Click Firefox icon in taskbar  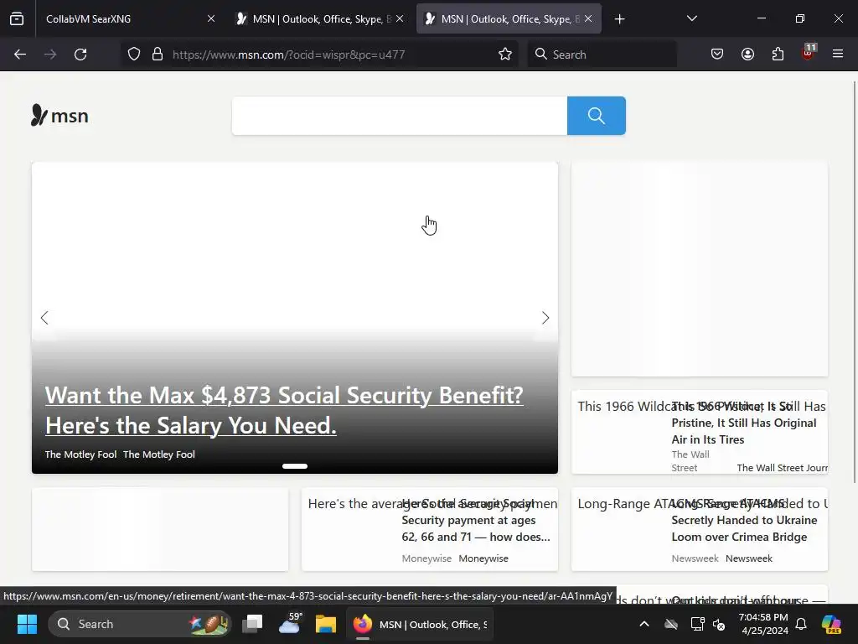[362, 624]
